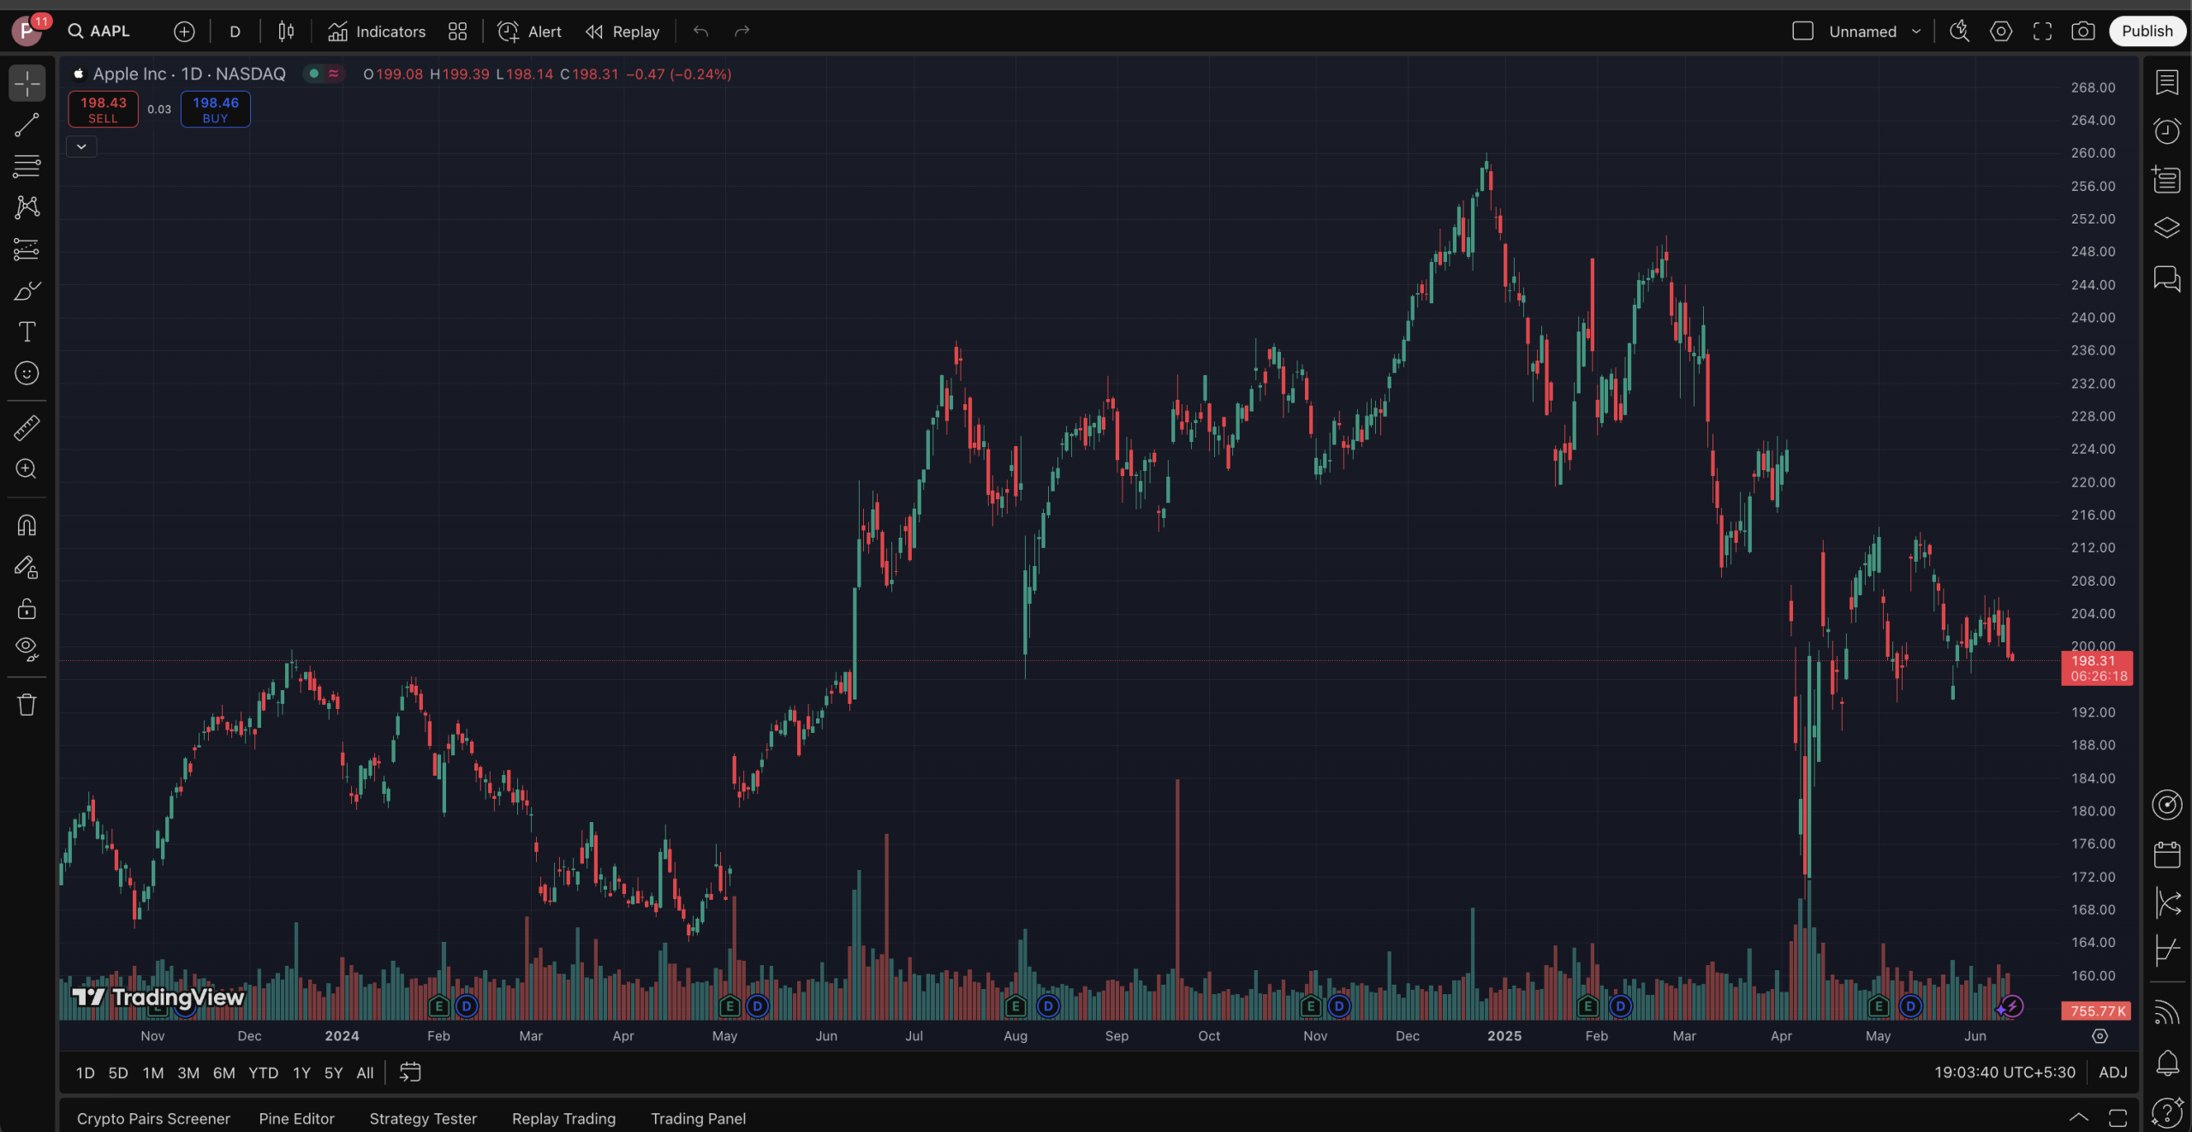
Task: Expand the Unnamed layout dropdown arrow
Action: [x=1916, y=32]
